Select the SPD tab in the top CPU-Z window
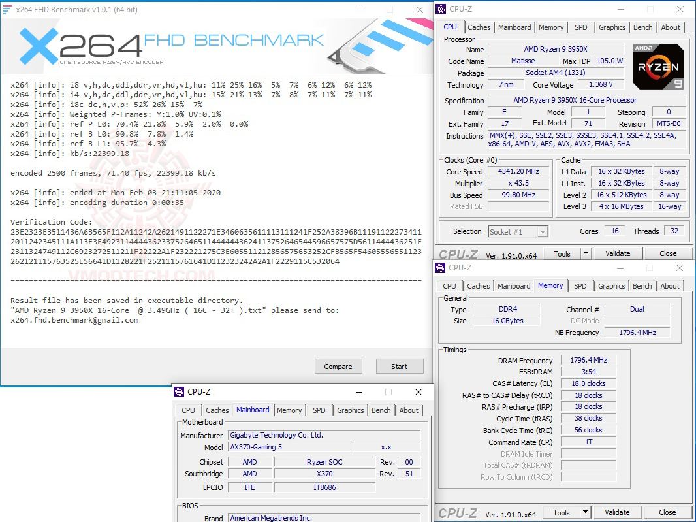Viewport: 696px width, 522px height. [580, 27]
